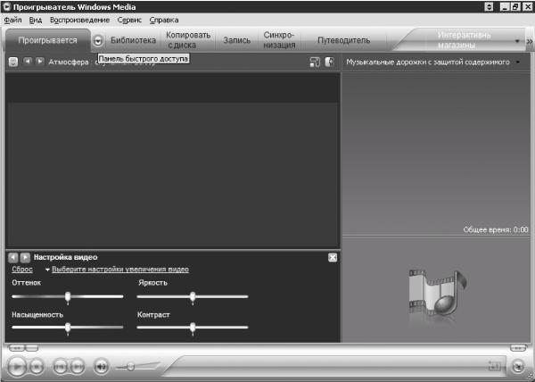Click the Сброс reset link
The image size is (535, 382).
click(x=22, y=270)
